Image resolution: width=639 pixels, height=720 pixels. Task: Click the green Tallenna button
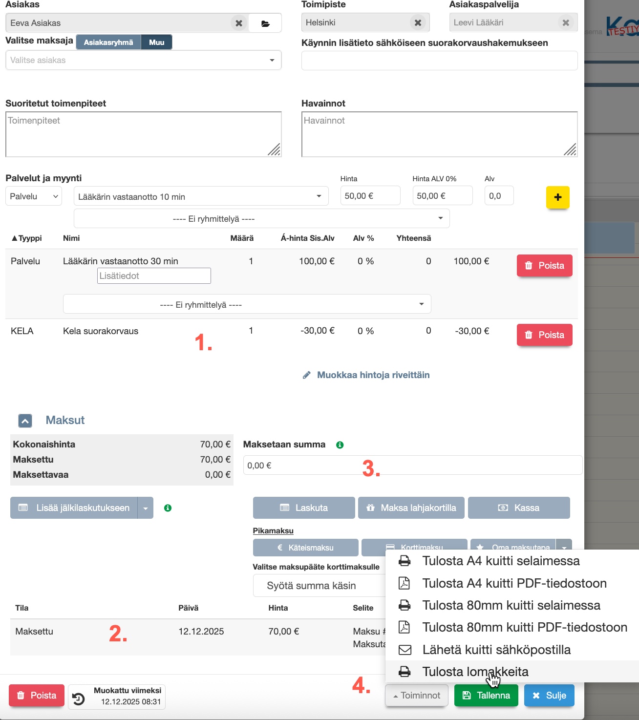click(x=486, y=695)
